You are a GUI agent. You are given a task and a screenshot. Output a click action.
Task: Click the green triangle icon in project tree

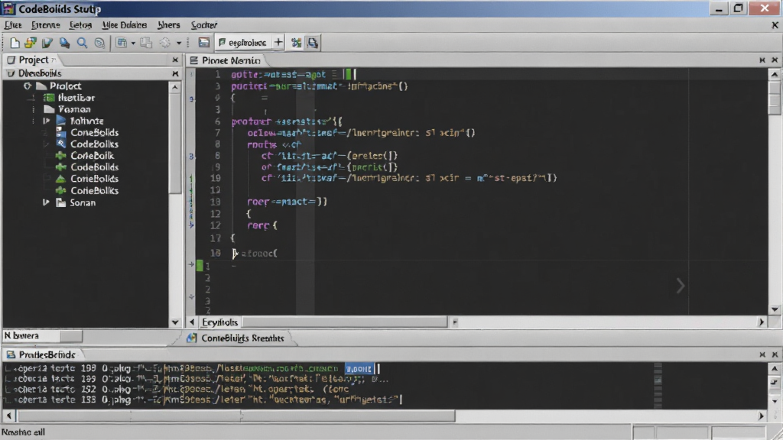click(x=60, y=179)
